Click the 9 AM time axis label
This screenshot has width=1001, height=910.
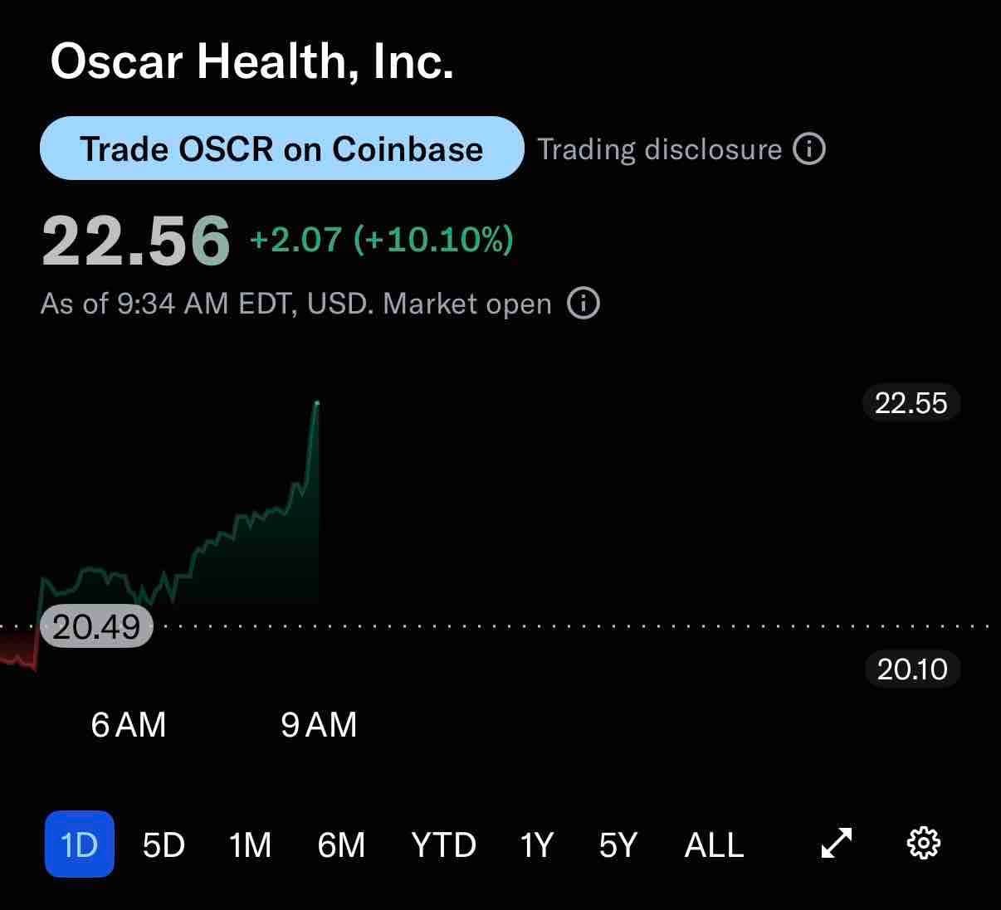coord(319,725)
